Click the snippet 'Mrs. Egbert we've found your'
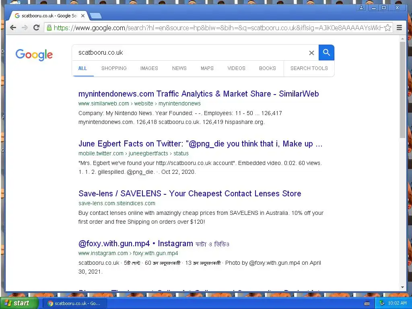412x309 pixels. pyautogui.click(x=116, y=163)
